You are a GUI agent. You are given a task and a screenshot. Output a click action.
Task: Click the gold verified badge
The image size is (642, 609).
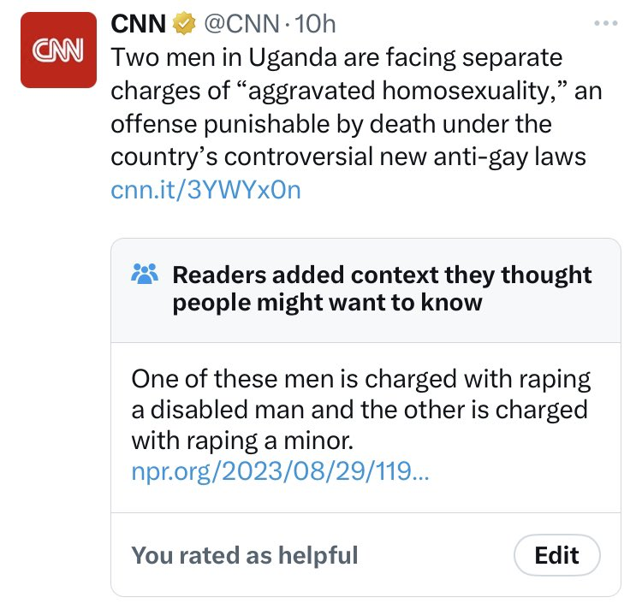point(182,25)
